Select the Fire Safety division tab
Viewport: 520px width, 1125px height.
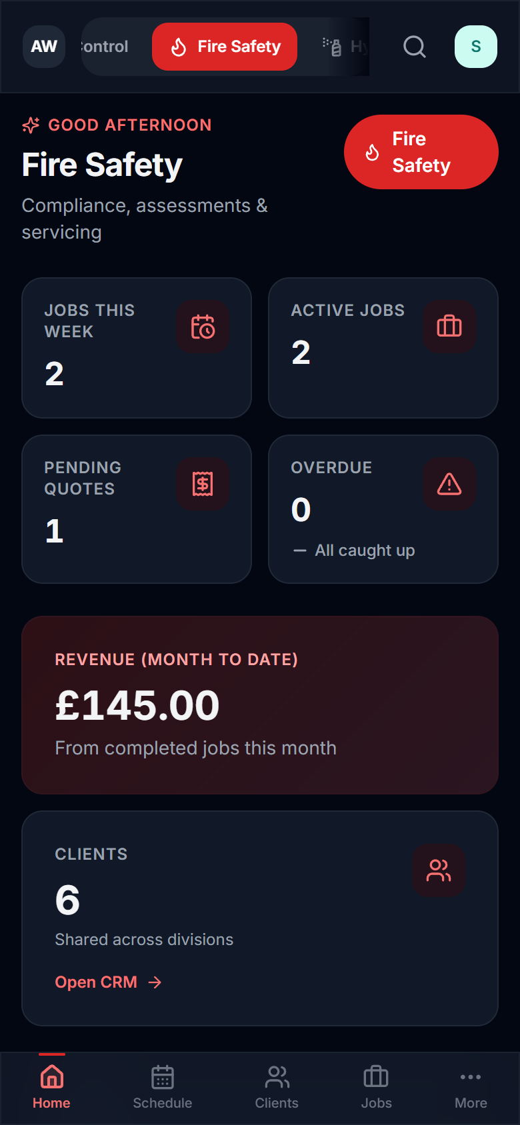pyautogui.click(x=225, y=47)
